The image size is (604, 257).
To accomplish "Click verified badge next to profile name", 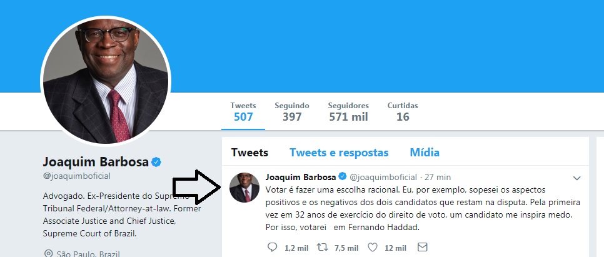I will coord(156,162).
